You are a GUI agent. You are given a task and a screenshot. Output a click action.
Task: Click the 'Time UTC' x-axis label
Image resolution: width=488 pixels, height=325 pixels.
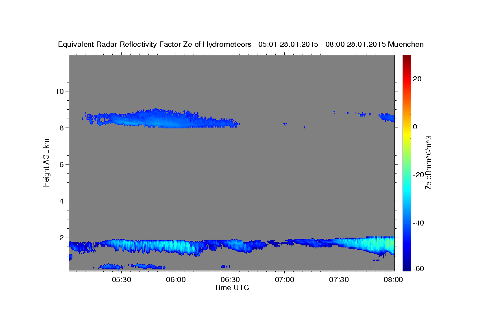[x=231, y=288]
